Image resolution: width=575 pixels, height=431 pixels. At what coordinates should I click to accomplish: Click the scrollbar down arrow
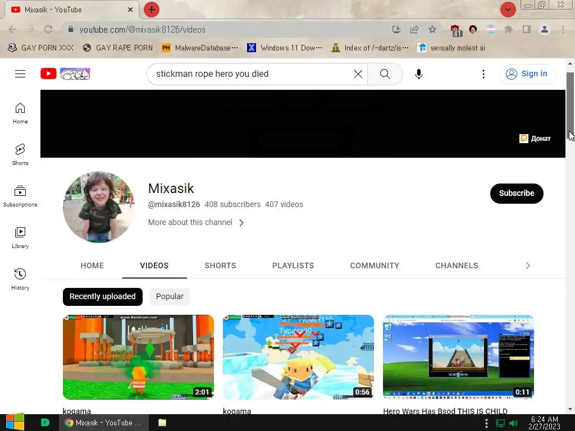[x=570, y=409]
